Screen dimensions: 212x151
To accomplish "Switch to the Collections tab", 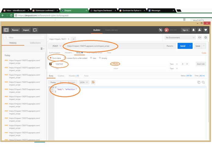I will (x=35, y=43).
